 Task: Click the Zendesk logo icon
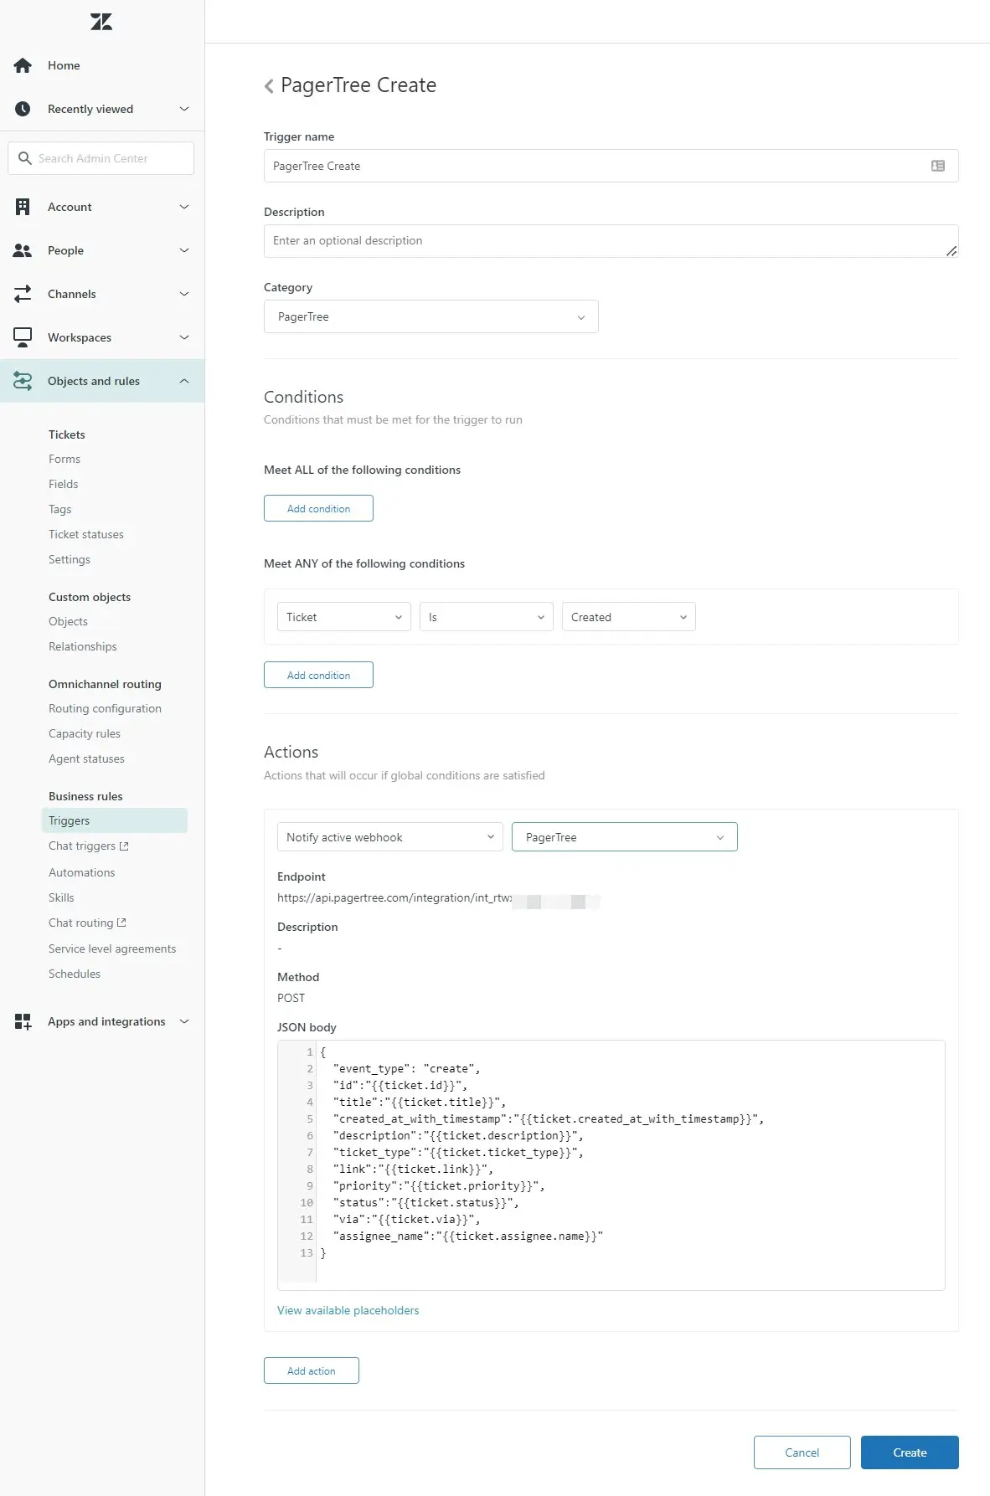pyautogui.click(x=101, y=22)
